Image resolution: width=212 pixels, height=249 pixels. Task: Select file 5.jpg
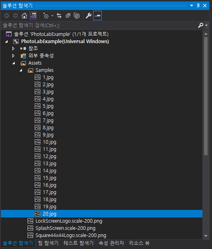(x=48, y=106)
